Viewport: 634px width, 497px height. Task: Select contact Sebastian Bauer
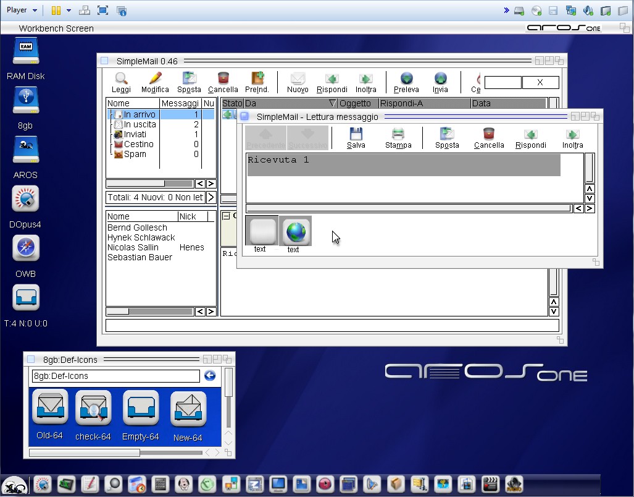coord(140,257)
